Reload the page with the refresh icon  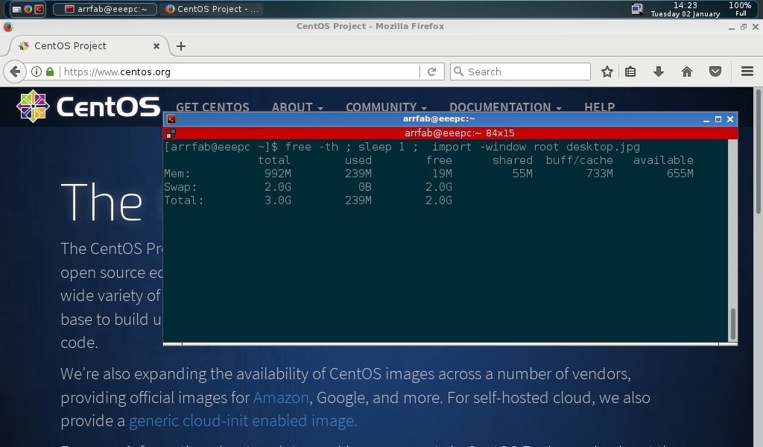tap(431, 72)
